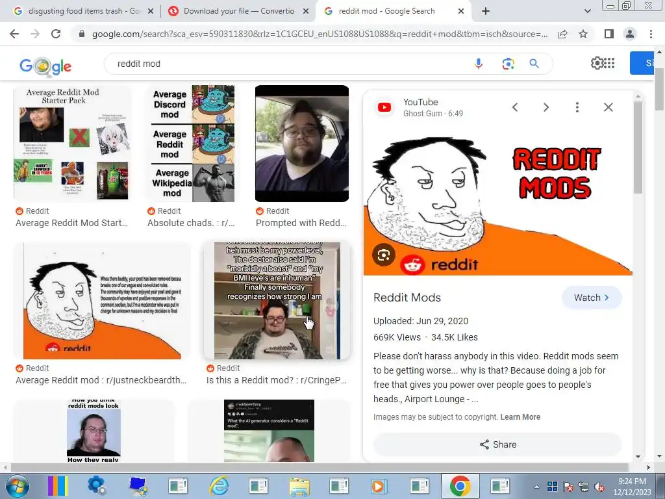Switch to Convertio download tab

tap(238, 11)
